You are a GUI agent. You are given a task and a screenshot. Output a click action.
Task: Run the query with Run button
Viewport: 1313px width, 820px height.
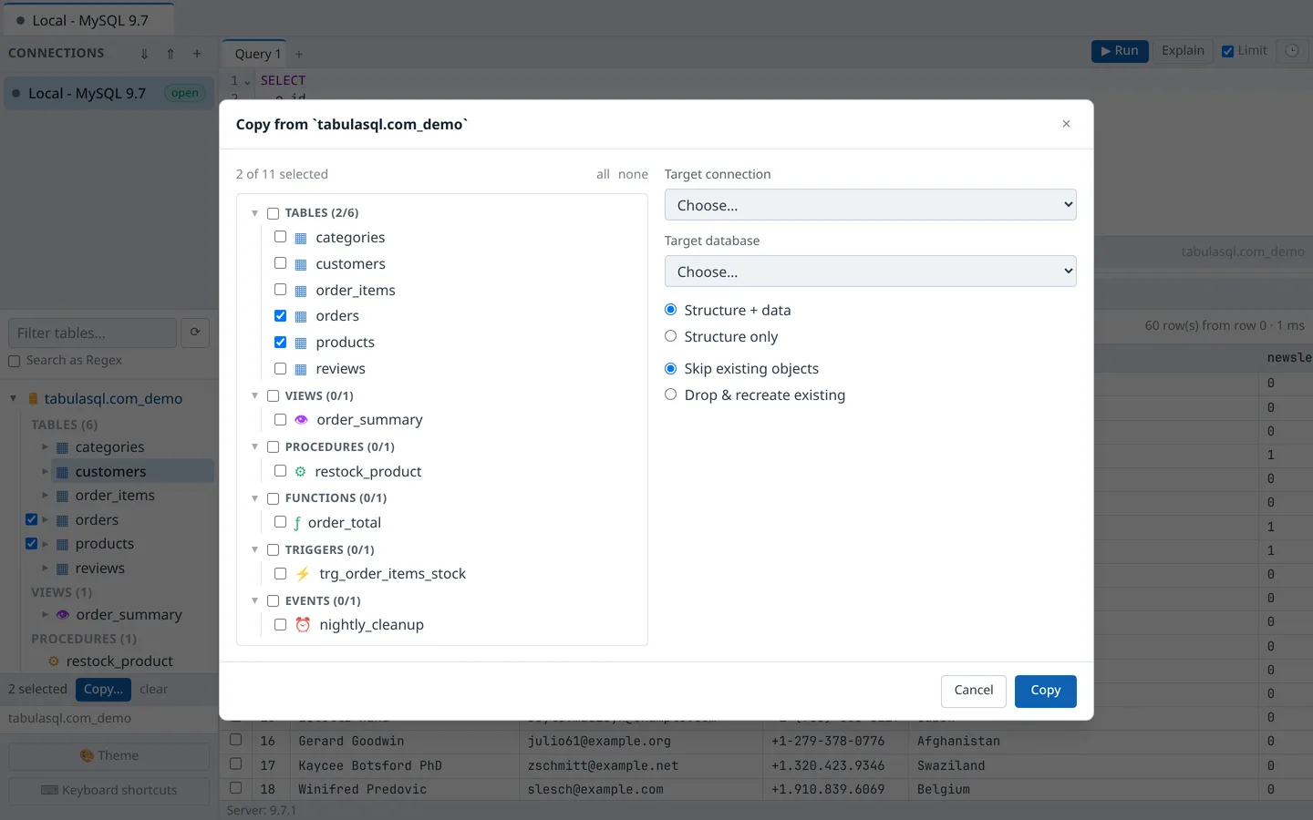(1120, 51)
